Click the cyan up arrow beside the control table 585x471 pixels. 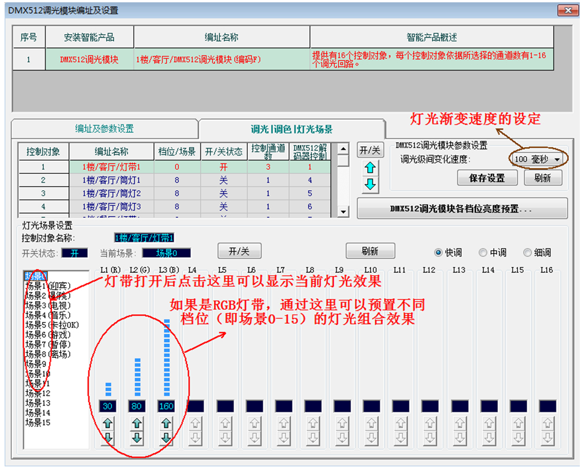tap(370, 168)
